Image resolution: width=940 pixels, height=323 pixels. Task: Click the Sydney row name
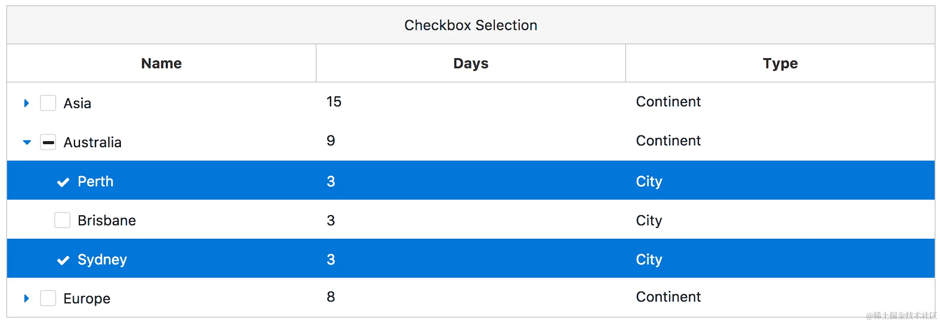(x=102, y=260)
